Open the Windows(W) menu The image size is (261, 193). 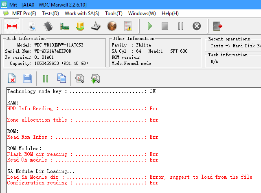142,13
